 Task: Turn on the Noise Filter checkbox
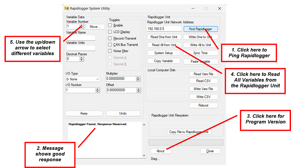(x=110, y=51)
